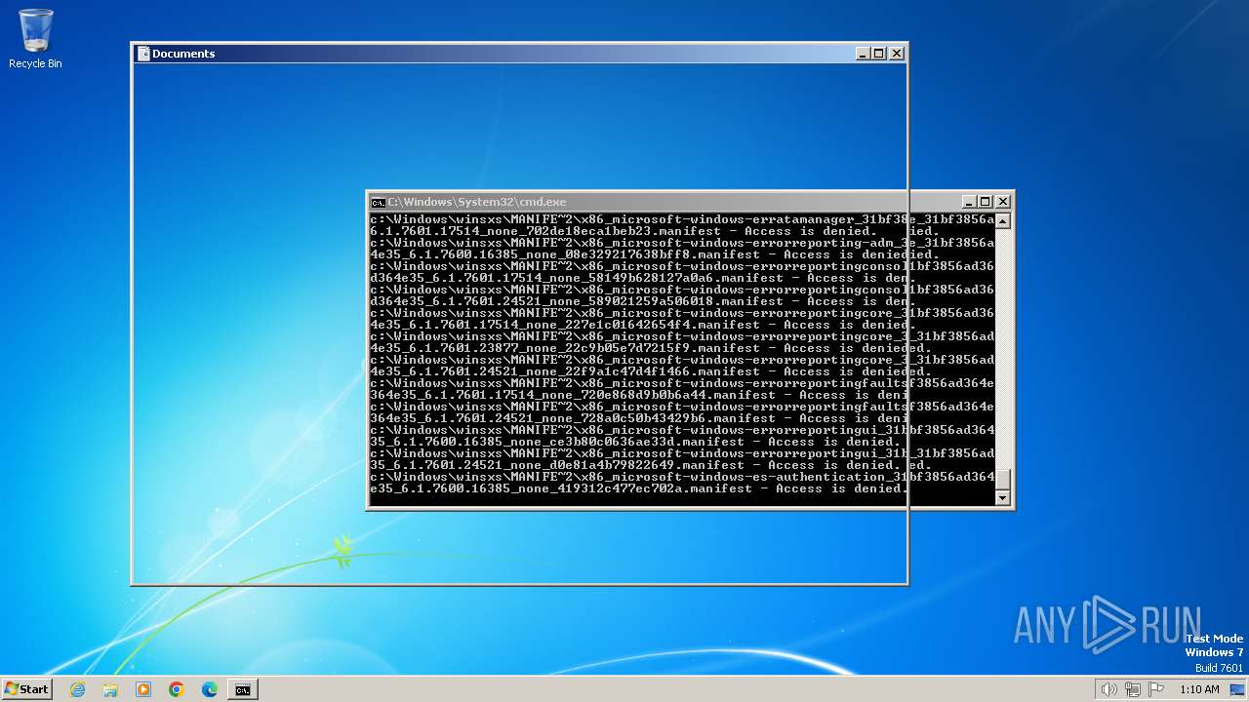Minimize the Documents window
The width and height of the screenshot is (1249, 702).
click(x=863, y=54)
